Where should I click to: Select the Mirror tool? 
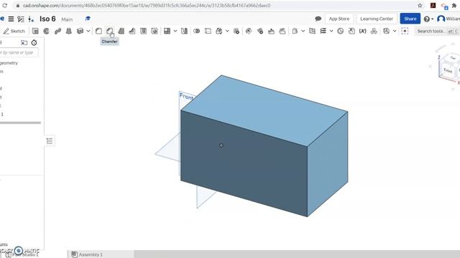pyautogui.click(x=184, y=31)
